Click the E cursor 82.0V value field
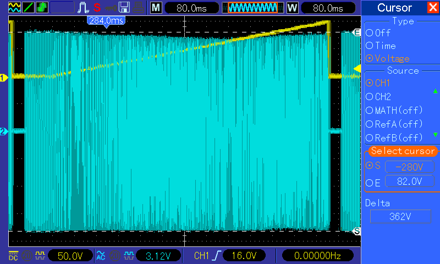Viewport: 440px width, 264px height. (x=410, y=182)
